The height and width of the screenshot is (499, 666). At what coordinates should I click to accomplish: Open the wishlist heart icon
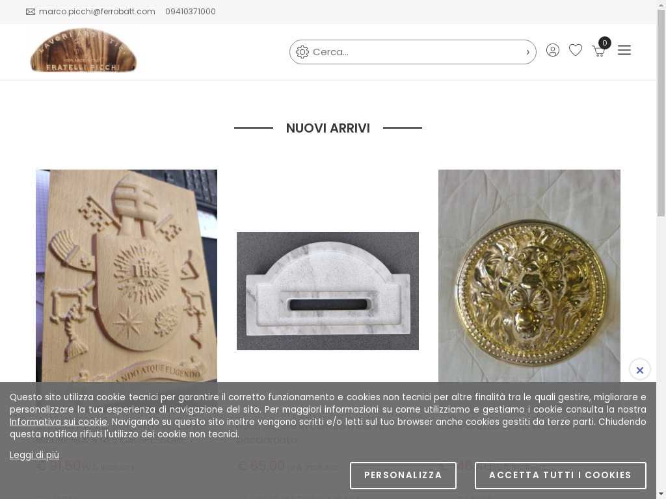576,50
